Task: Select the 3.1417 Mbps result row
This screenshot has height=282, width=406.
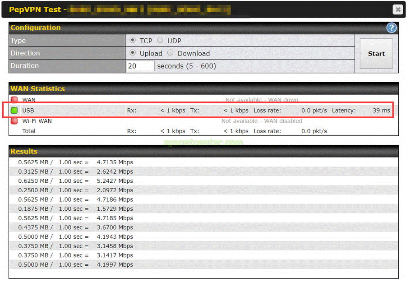Action: (x=204, y=255)
